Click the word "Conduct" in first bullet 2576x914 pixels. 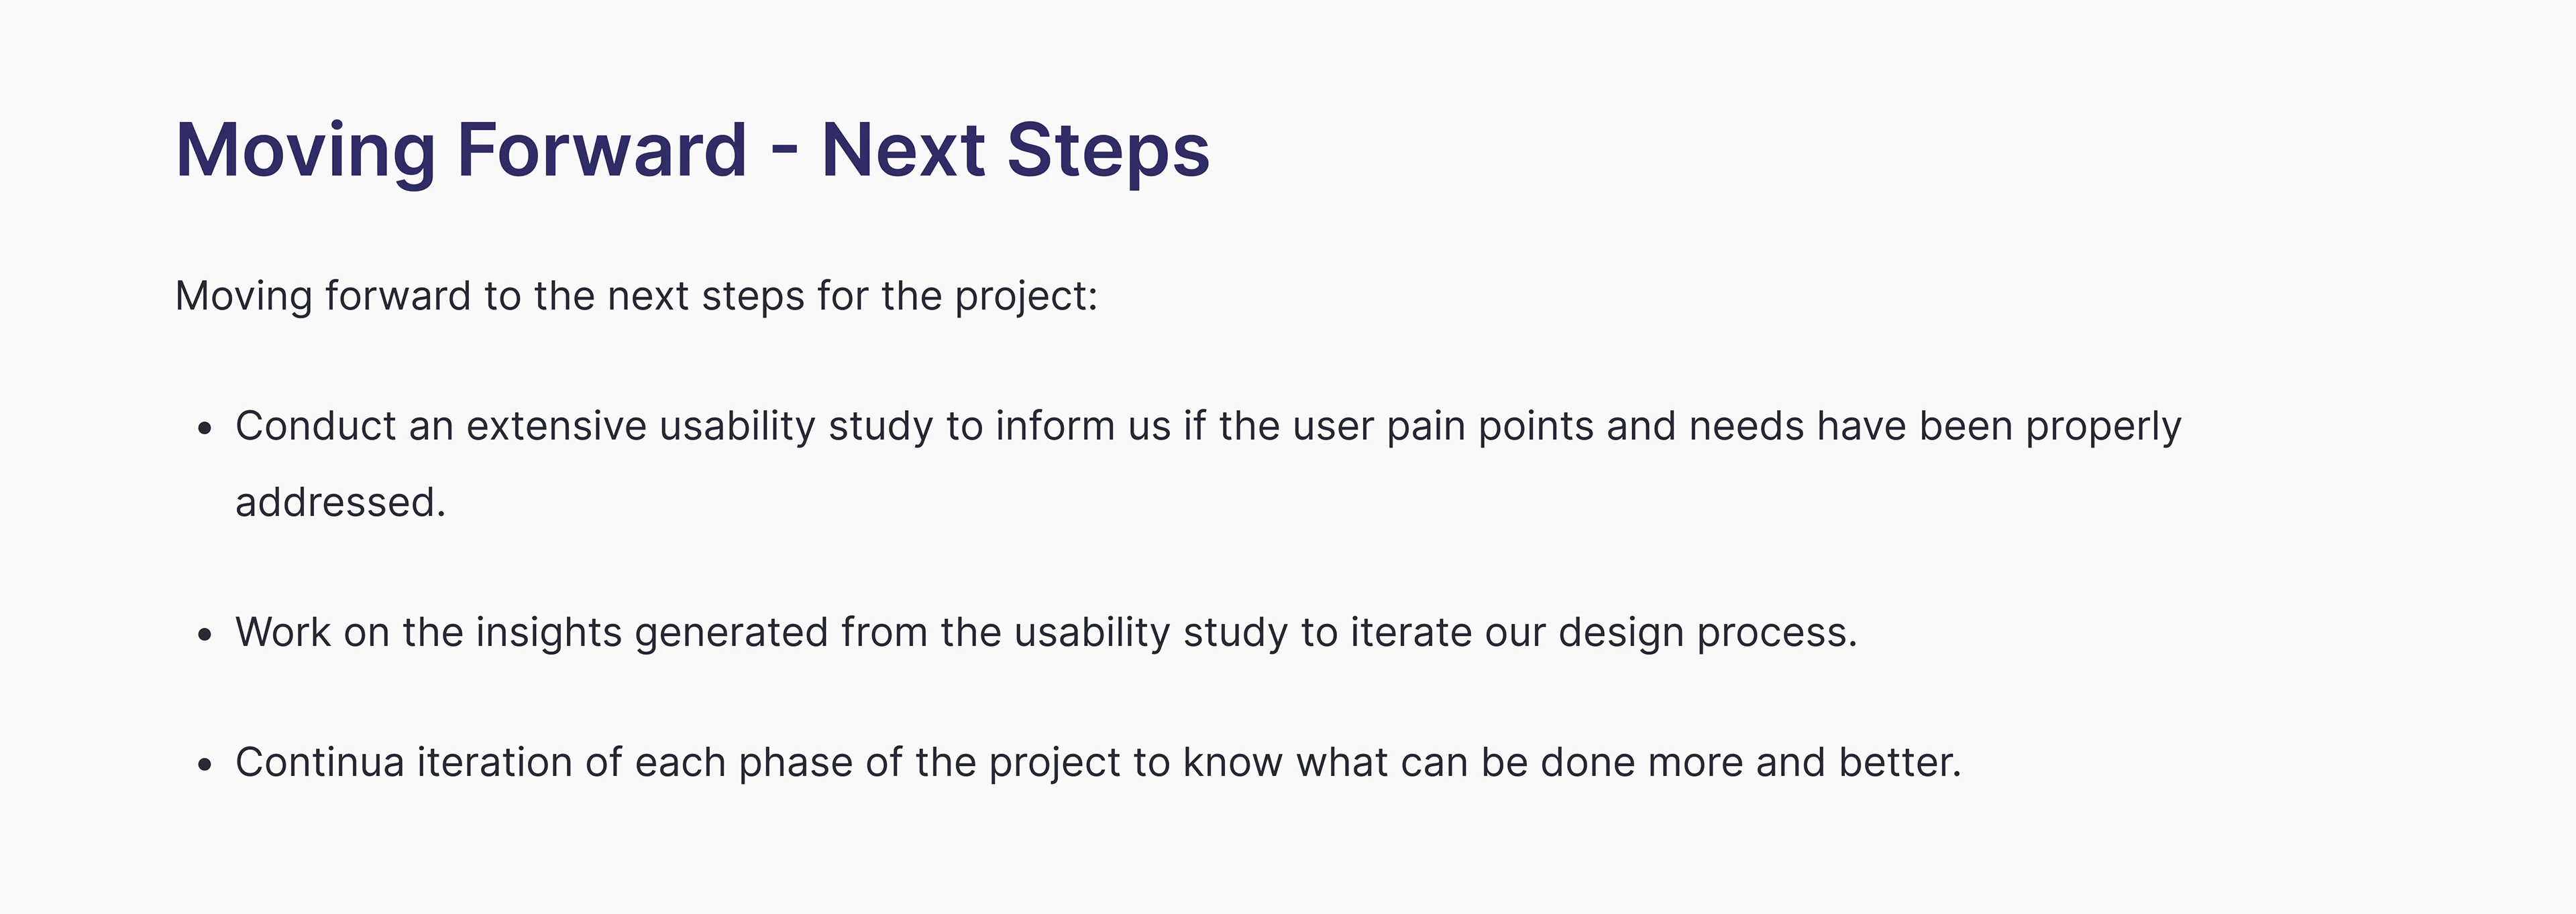click(x=315, y=427)
